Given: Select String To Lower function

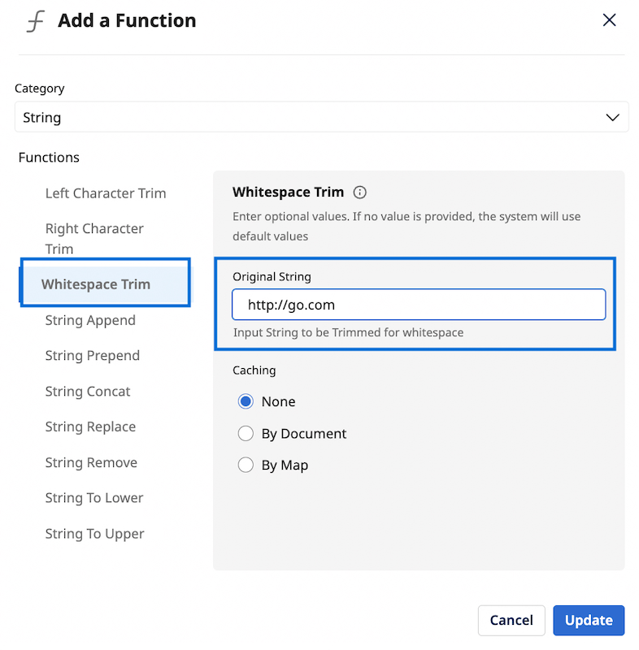Looking at the screenshot, I should pyautogui.click(x=94, y=498).
